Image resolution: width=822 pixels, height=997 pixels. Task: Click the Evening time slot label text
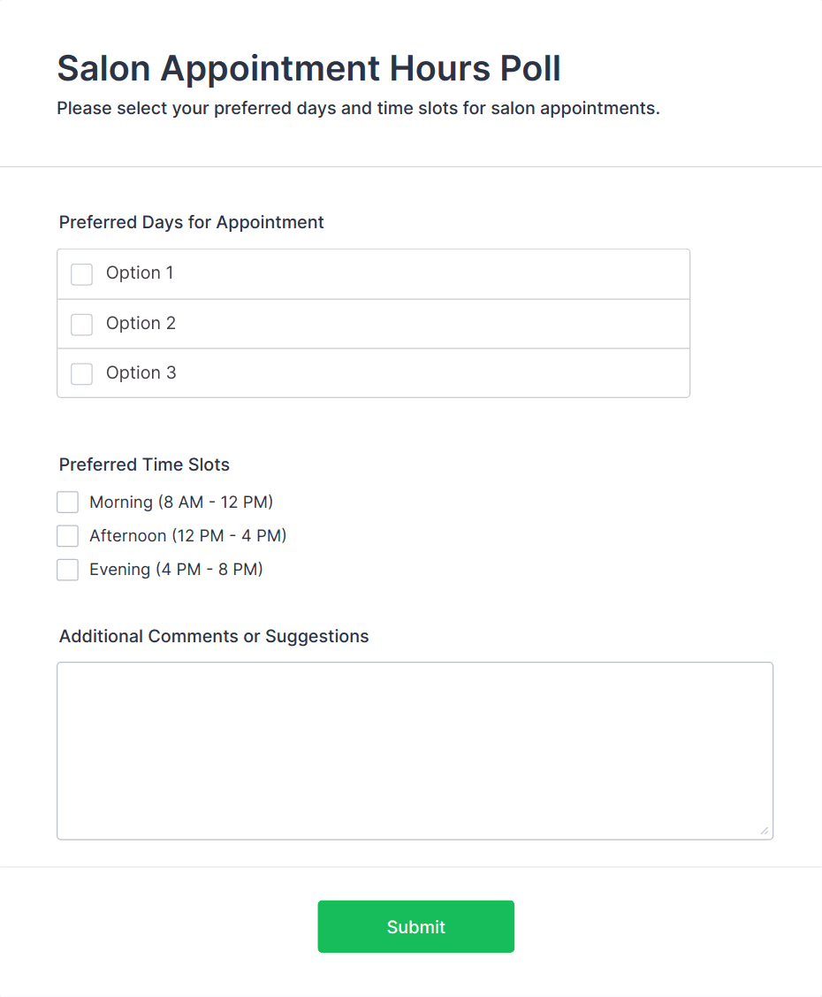pyautogui.click(x=176, y=570)
